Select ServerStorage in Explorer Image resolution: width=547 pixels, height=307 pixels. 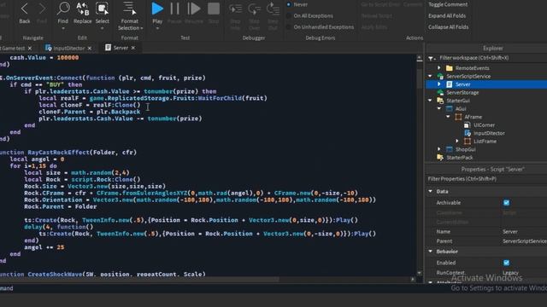[x=462, y=93]
